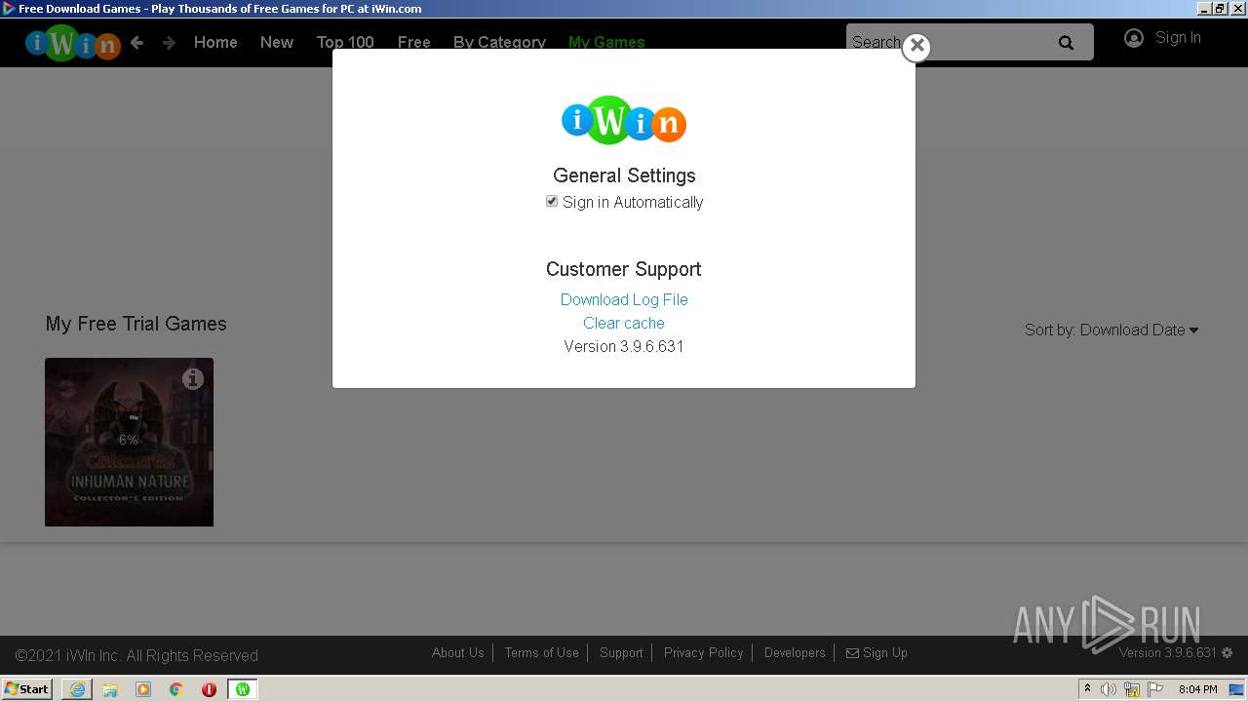Toggle the Sign in Automatically checkbox

(552, 201)
